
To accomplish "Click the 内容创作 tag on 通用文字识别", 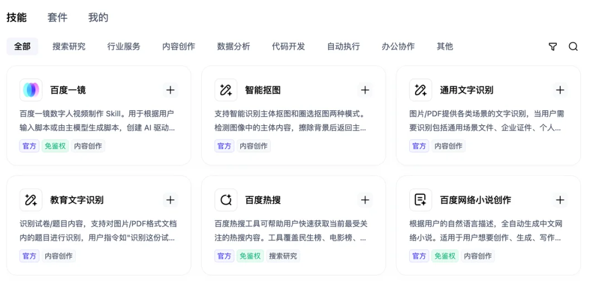I will coord(448,146).
